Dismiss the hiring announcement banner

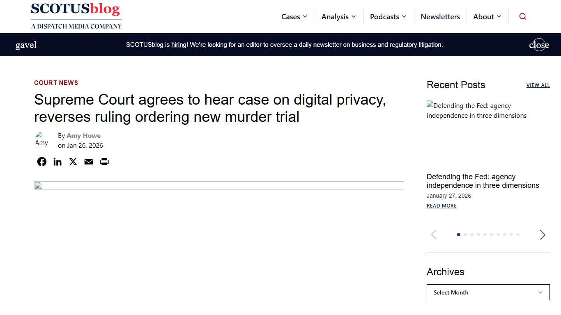point(539,45)
